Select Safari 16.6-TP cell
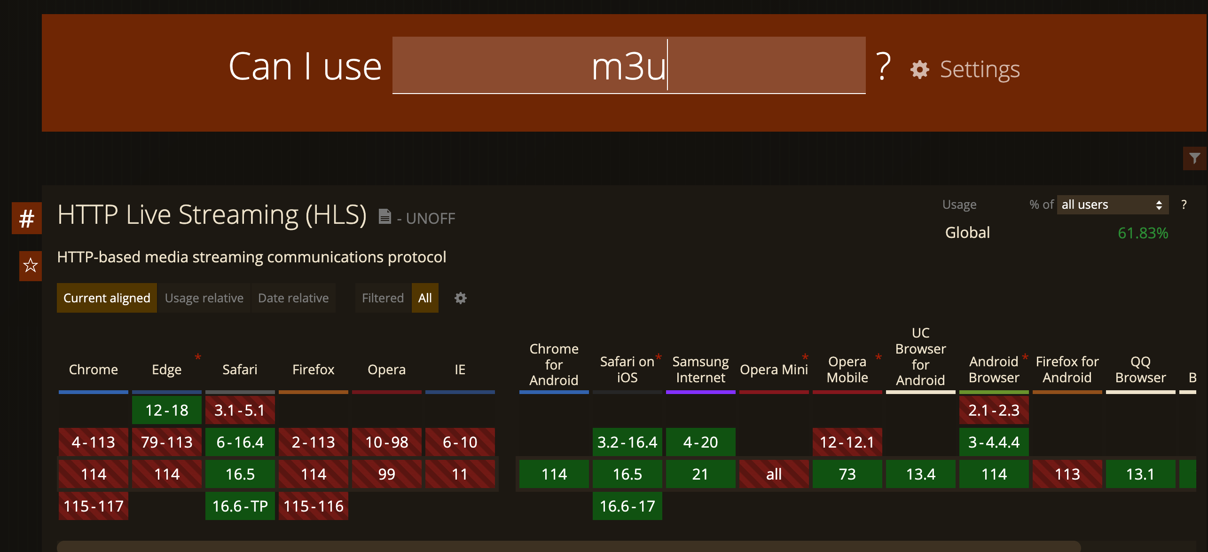The width and height of the screenshot is (1208, 552). [x=240, y=506]
